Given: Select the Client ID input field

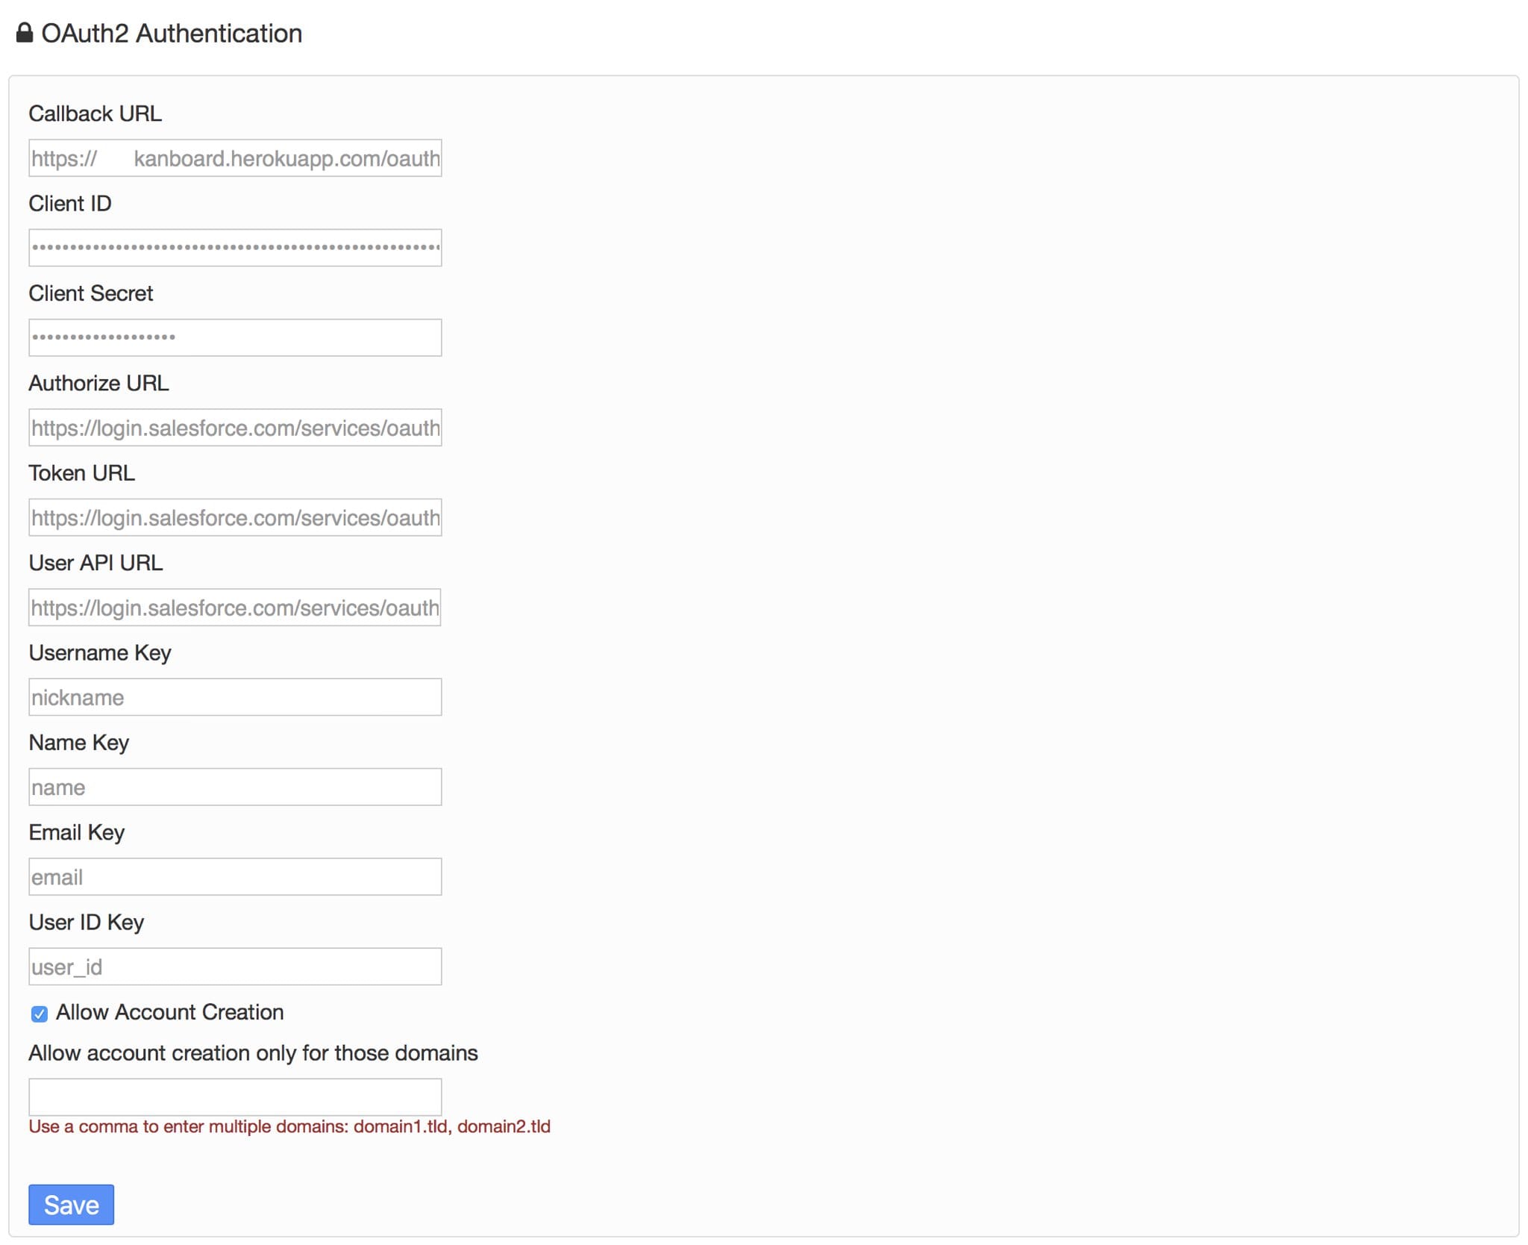Looking at the screenshot, I should tap(235, 248).
